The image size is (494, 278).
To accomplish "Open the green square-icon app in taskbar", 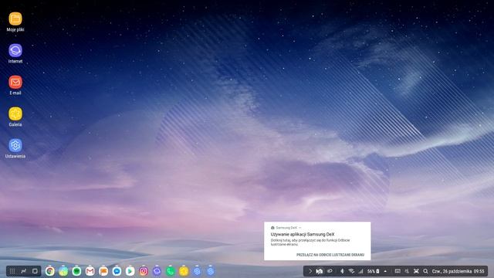I will [76, 271].
